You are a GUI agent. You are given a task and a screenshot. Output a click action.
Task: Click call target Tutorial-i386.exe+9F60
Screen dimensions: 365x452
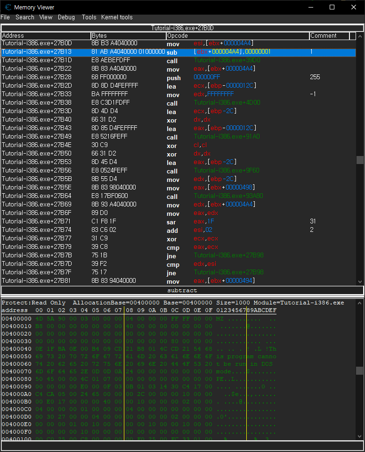pos(227,171)
